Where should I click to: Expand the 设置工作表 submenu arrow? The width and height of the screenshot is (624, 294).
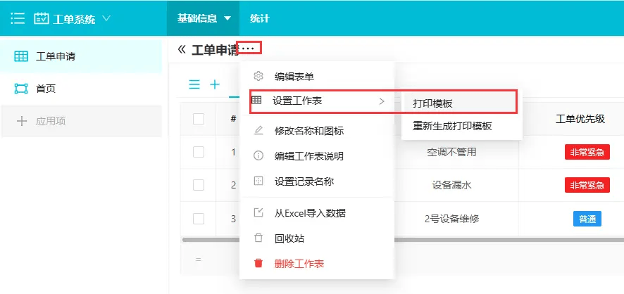tap(381, 101)
